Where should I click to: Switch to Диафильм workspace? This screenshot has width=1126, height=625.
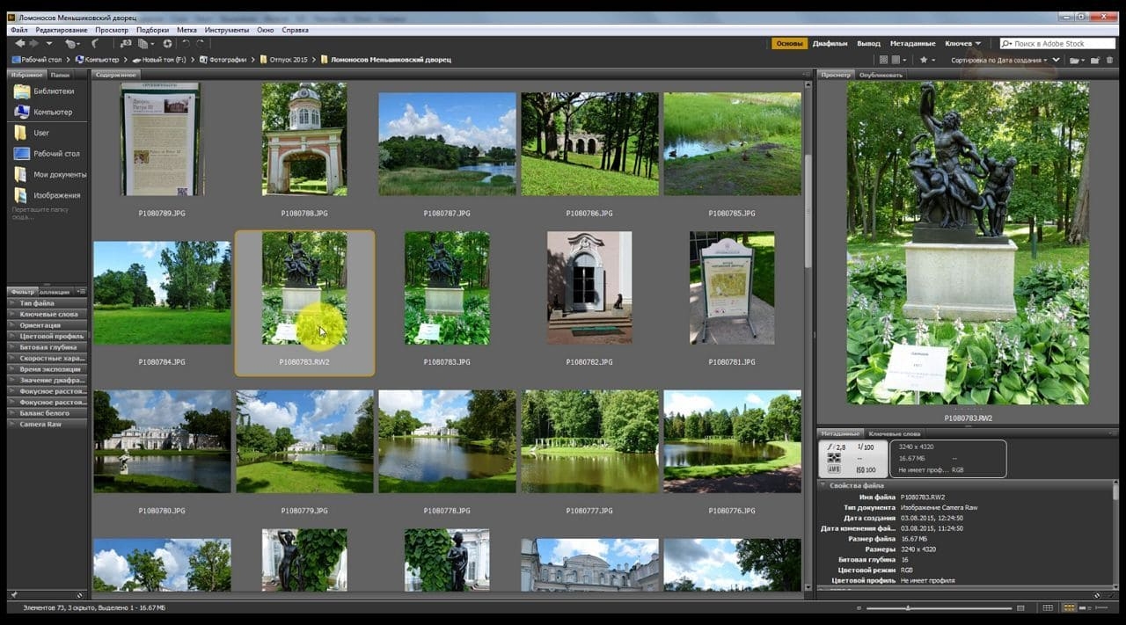tap(830, 43)
